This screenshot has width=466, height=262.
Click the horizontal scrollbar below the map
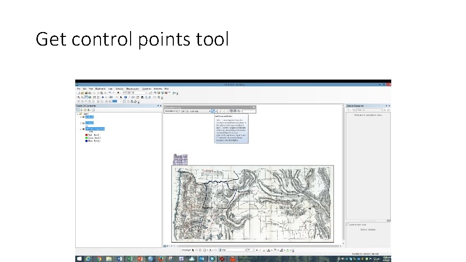(x=259, y=246)
